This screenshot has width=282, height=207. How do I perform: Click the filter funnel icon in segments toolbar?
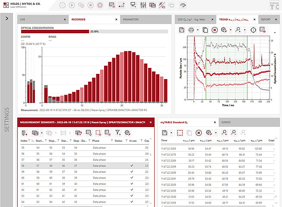(x=117, y=132)
